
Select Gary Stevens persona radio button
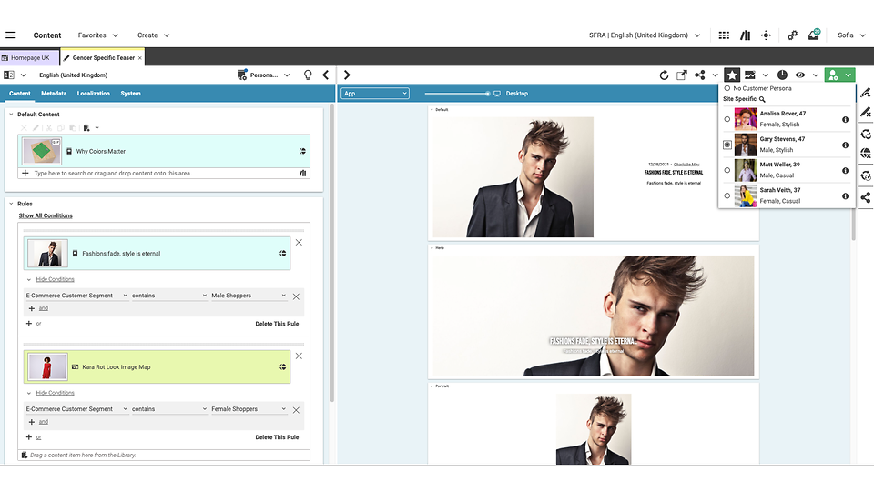coord(727,145)
